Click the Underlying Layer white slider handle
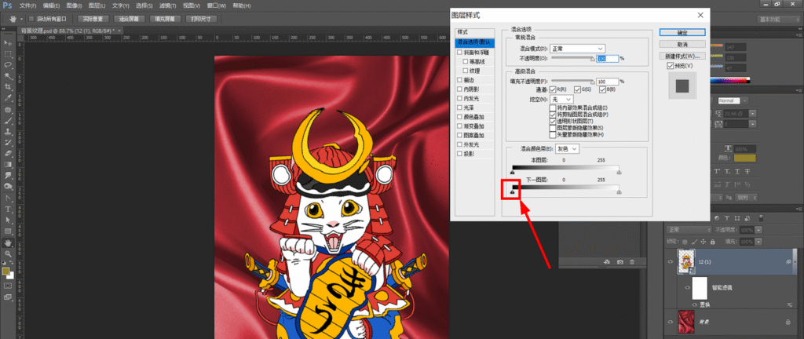 click(619, 192)
